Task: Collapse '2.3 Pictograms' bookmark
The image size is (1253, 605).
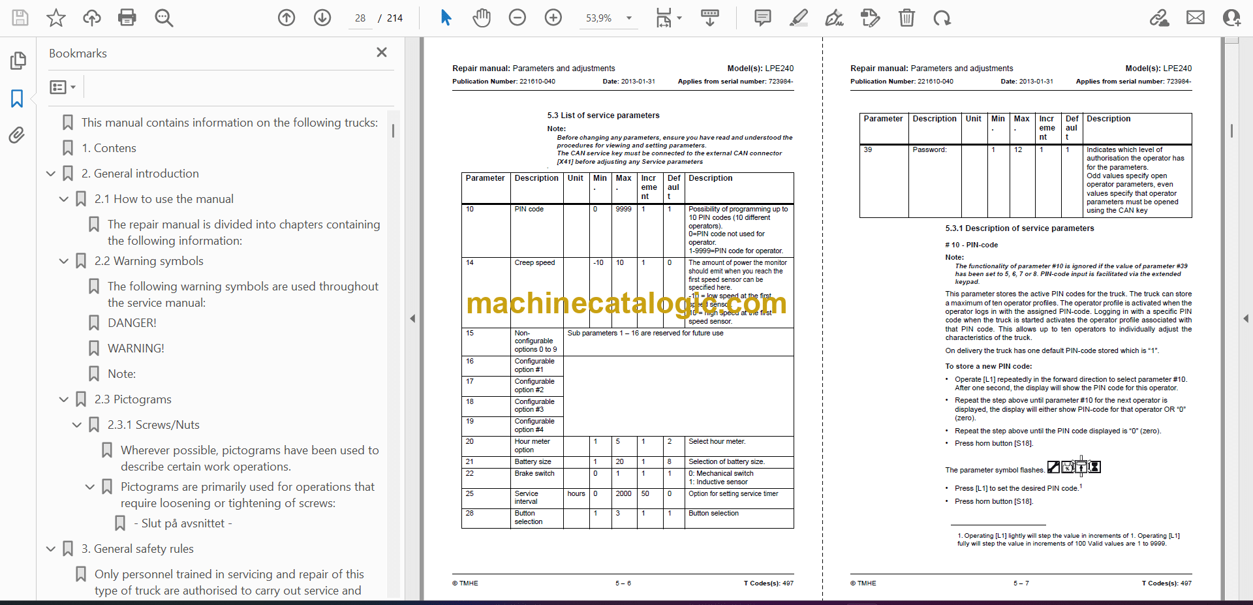Action: click(x=64, y=399)
